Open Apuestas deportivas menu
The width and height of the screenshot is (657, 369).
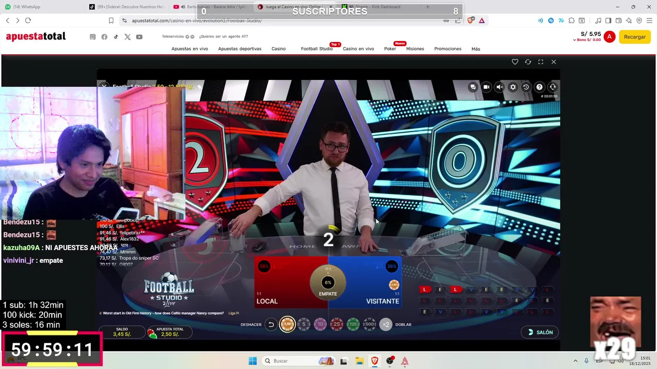click(x=240, y=49)
